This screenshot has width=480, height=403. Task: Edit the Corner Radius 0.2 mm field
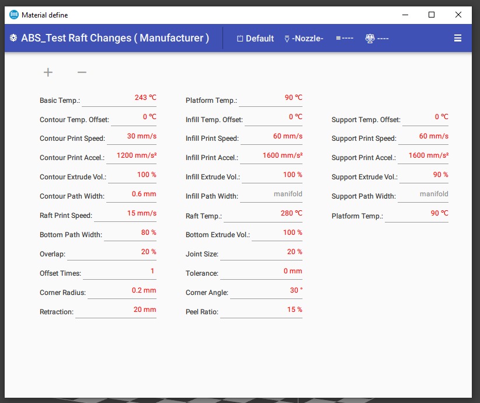(122, 291)
